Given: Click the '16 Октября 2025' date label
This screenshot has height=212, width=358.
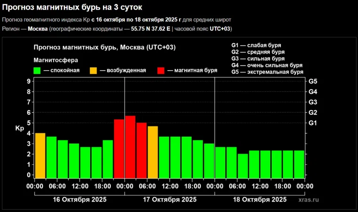Looking at the screenshot, I should click(79, 199).
